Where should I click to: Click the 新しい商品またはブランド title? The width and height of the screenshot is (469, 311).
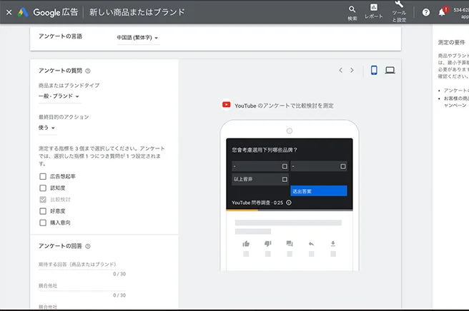point(137,12)
